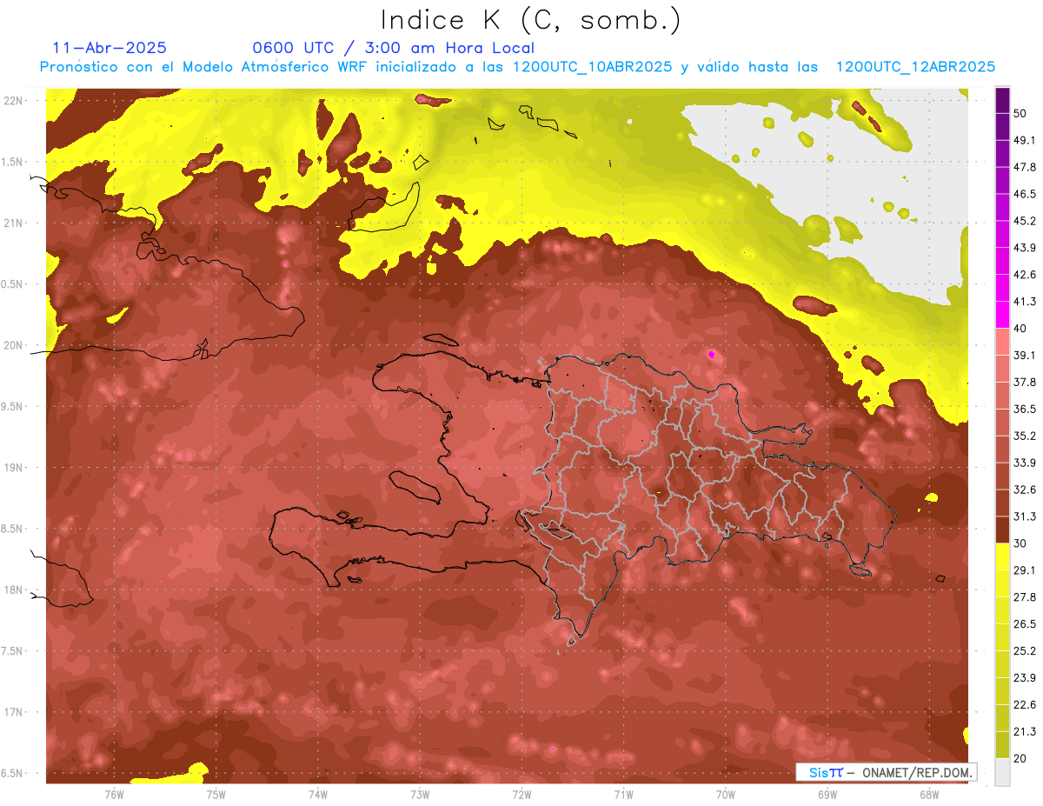The width and height of the screenshot is (1043, 806).
Task: Click the '19N' latitude label
Action: click(x=13, y=468)
